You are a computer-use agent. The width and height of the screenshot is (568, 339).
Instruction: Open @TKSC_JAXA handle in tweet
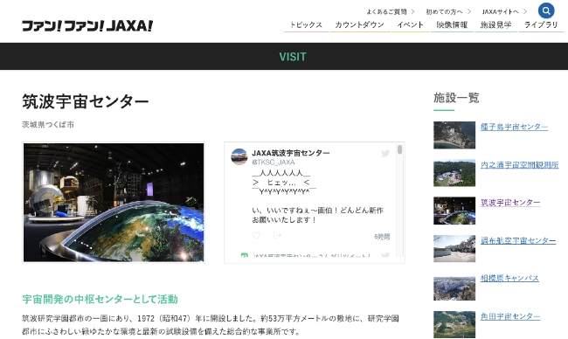coord(274,163)
